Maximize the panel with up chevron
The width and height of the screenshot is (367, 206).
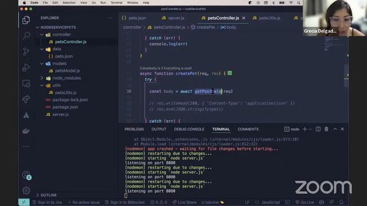tap(335, 129)
